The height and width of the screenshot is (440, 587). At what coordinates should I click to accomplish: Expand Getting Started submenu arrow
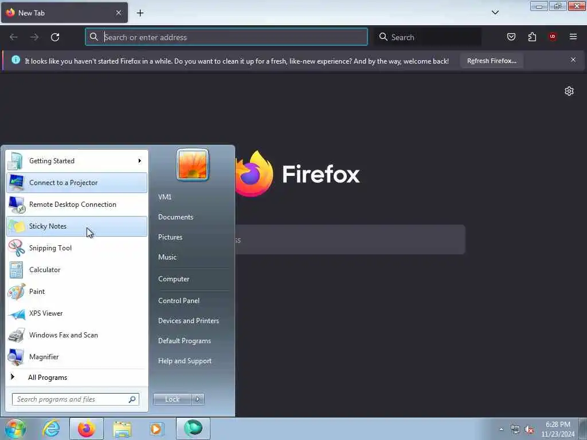click(140, 161)
